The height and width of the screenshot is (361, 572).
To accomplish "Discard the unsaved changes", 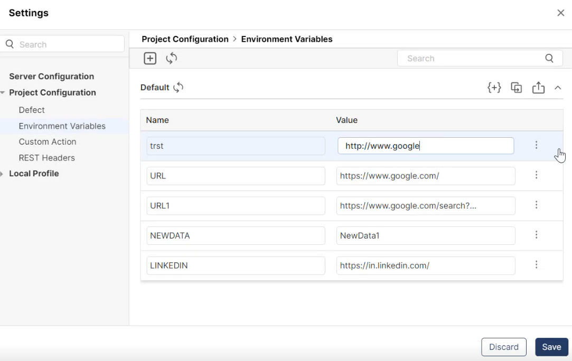I will pyautogui.click(x=503, y=347).
